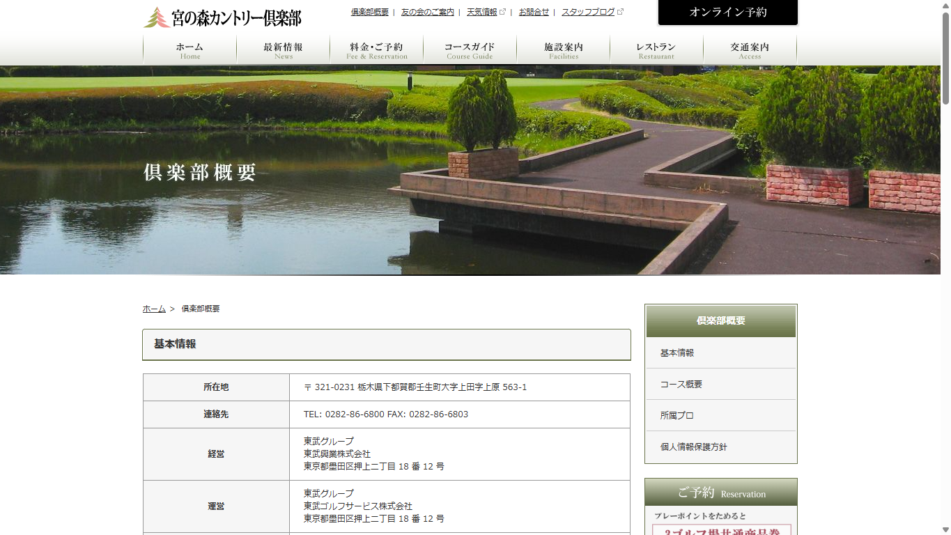This screenshot has width=951, height=535.
Task: Open 最新情報 News nav item
Action: (x=283, y=50)
